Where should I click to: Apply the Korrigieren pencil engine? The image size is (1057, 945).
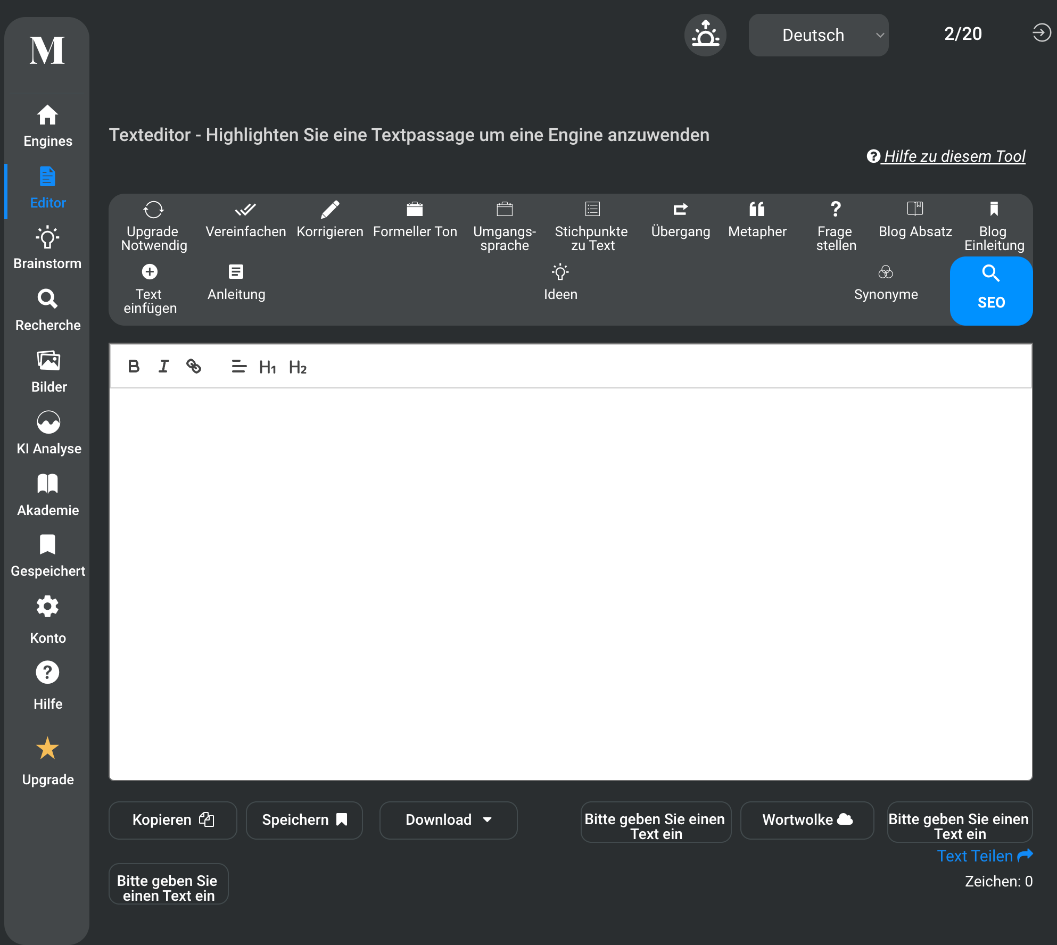pyautogui.click(x=330, y=219)
